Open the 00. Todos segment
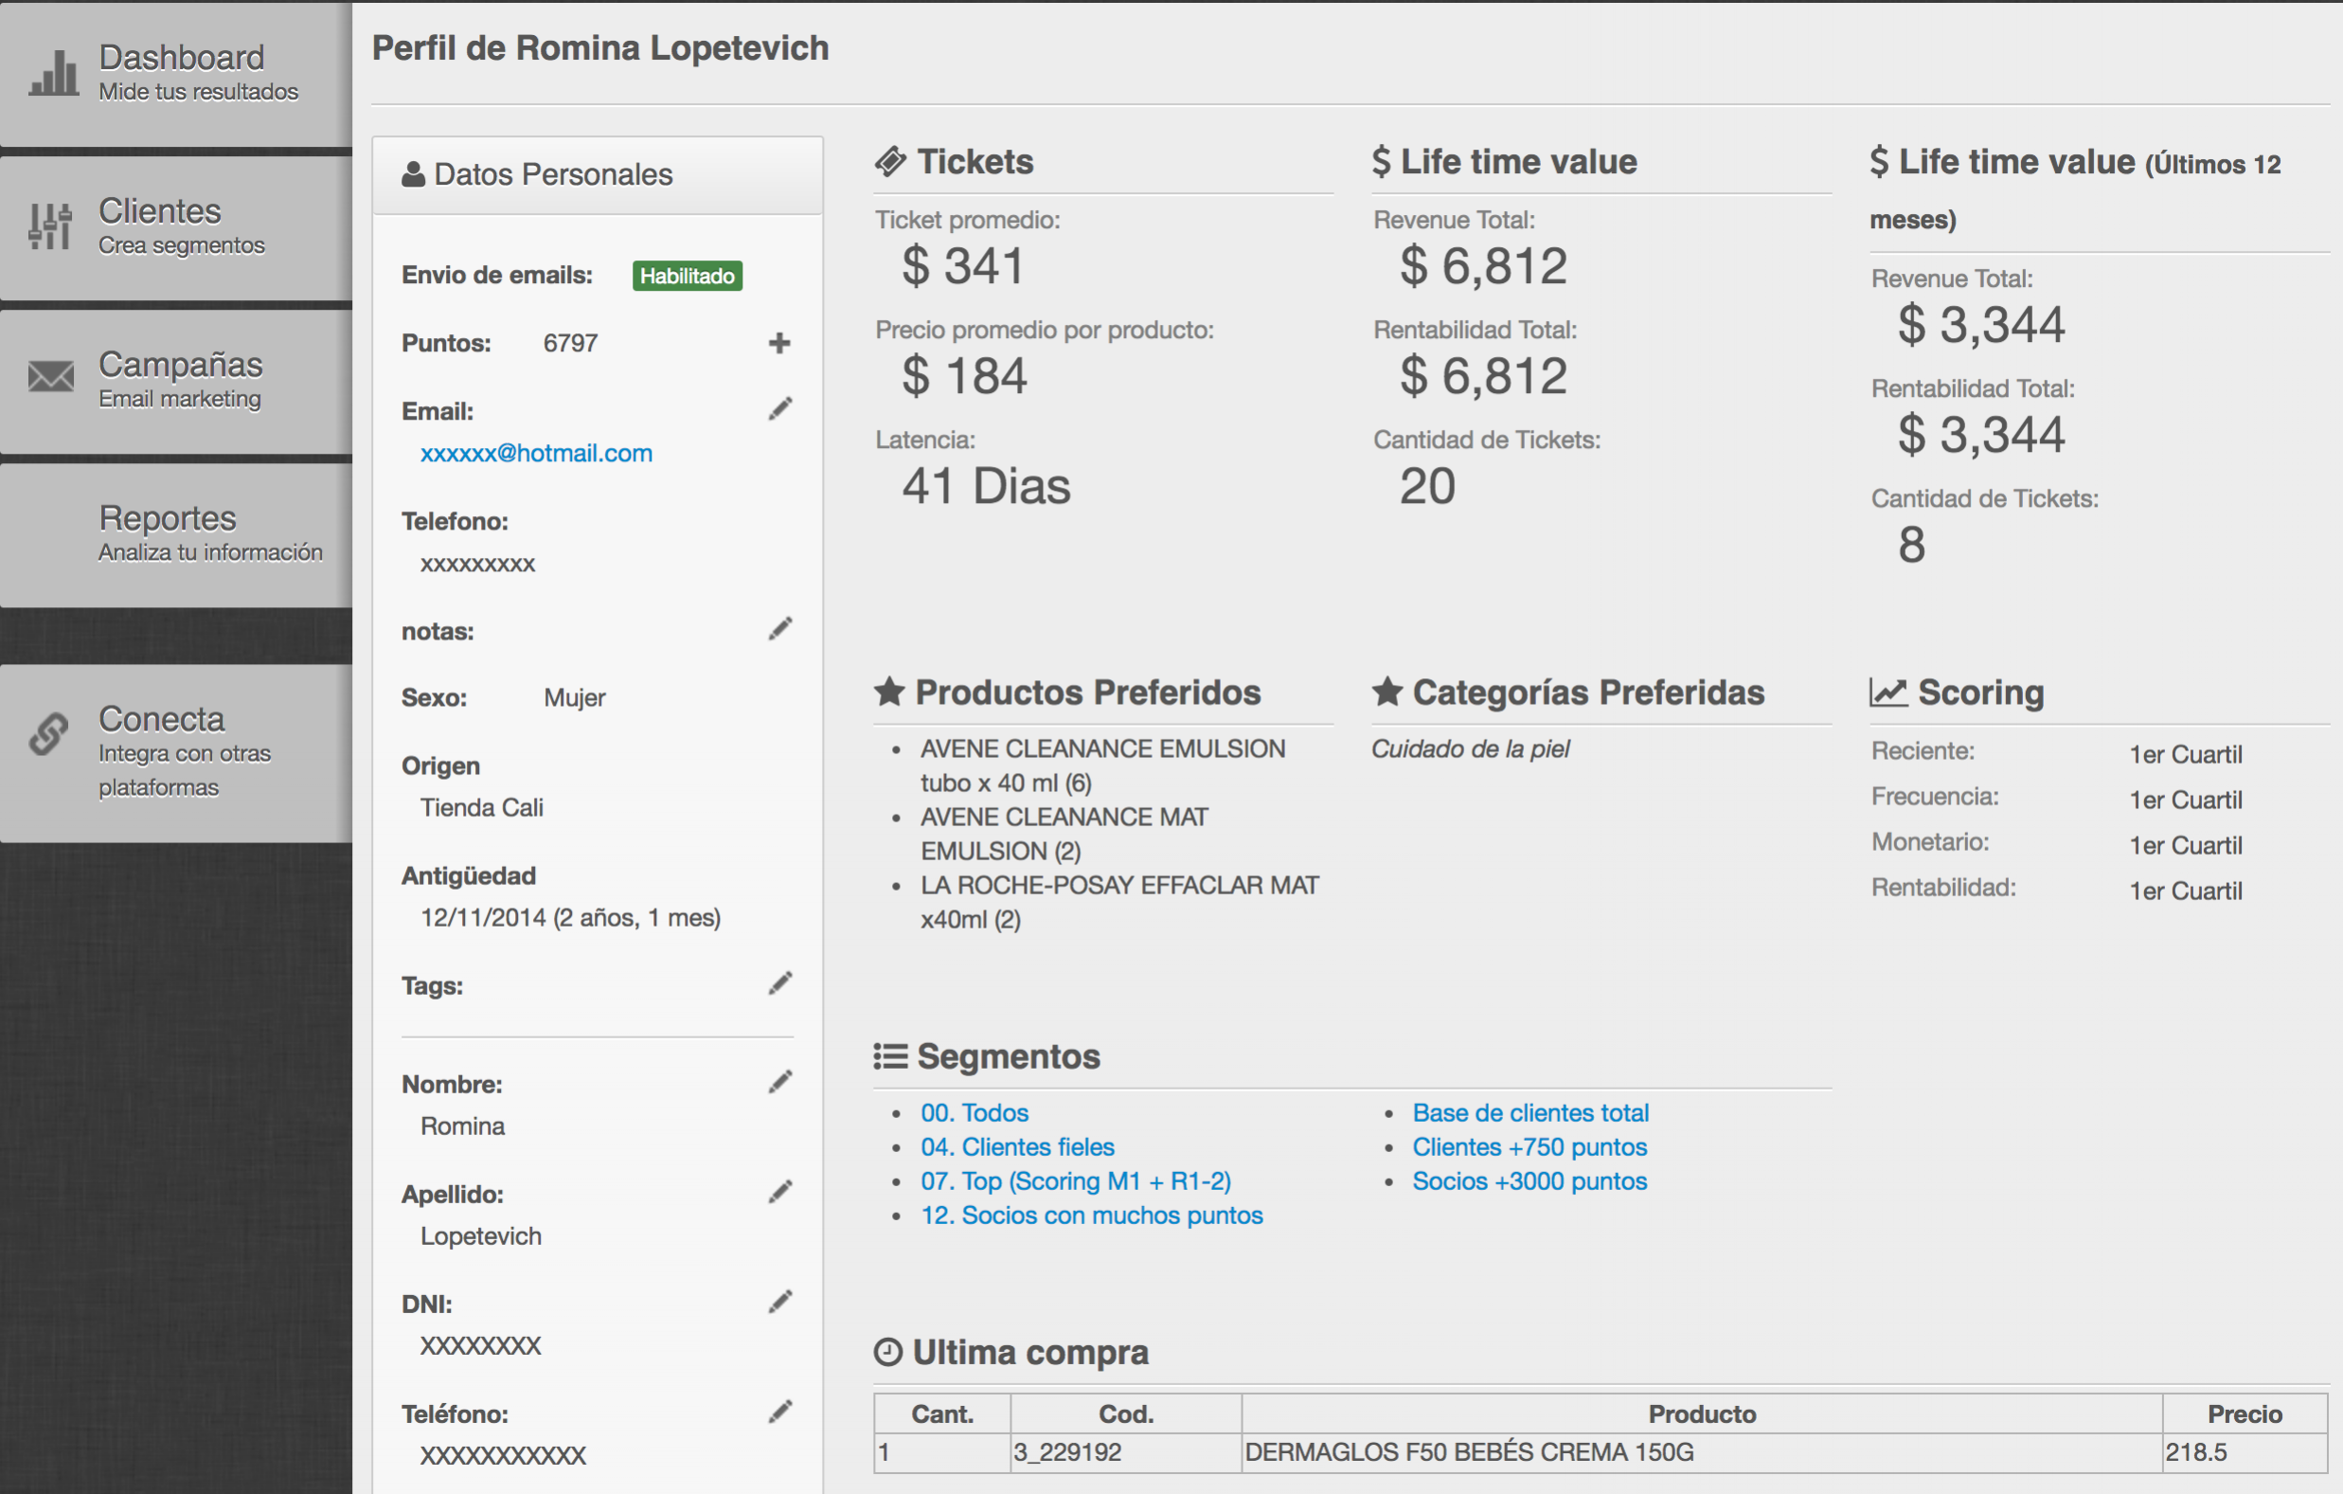This screenshot has height=1494, width=2343. [974, 1112]
